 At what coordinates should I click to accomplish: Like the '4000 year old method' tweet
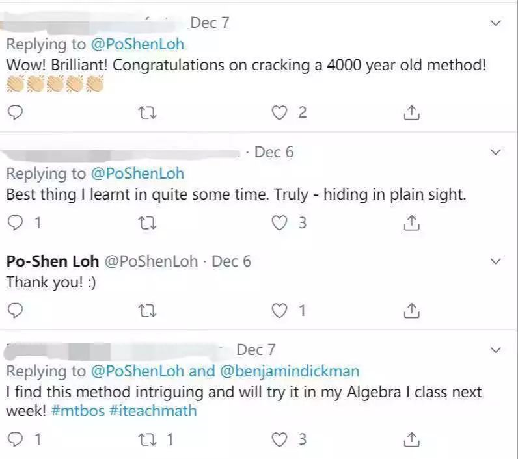coord(280,113)
